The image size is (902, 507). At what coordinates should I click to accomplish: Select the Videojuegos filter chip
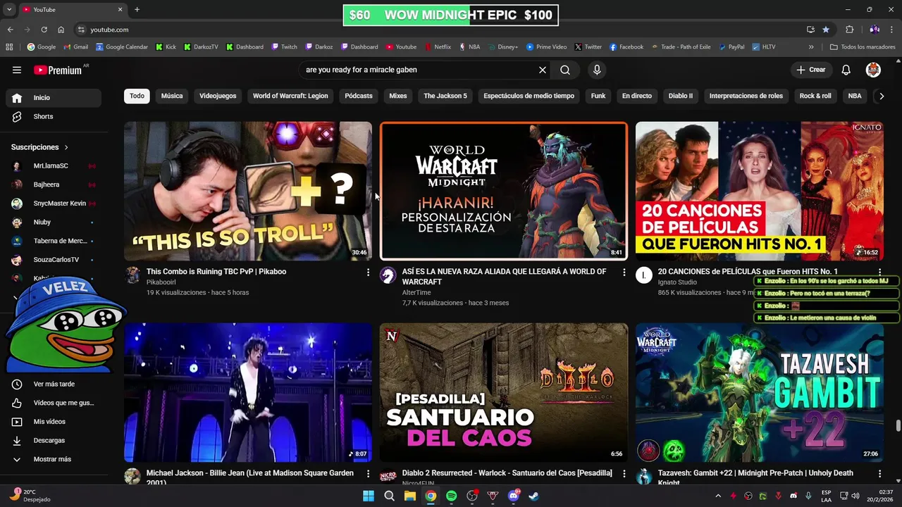(x=218, y=96)
